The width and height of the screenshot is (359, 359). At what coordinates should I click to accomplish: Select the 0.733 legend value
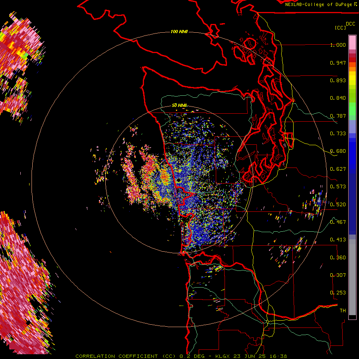tap(338, 134)
